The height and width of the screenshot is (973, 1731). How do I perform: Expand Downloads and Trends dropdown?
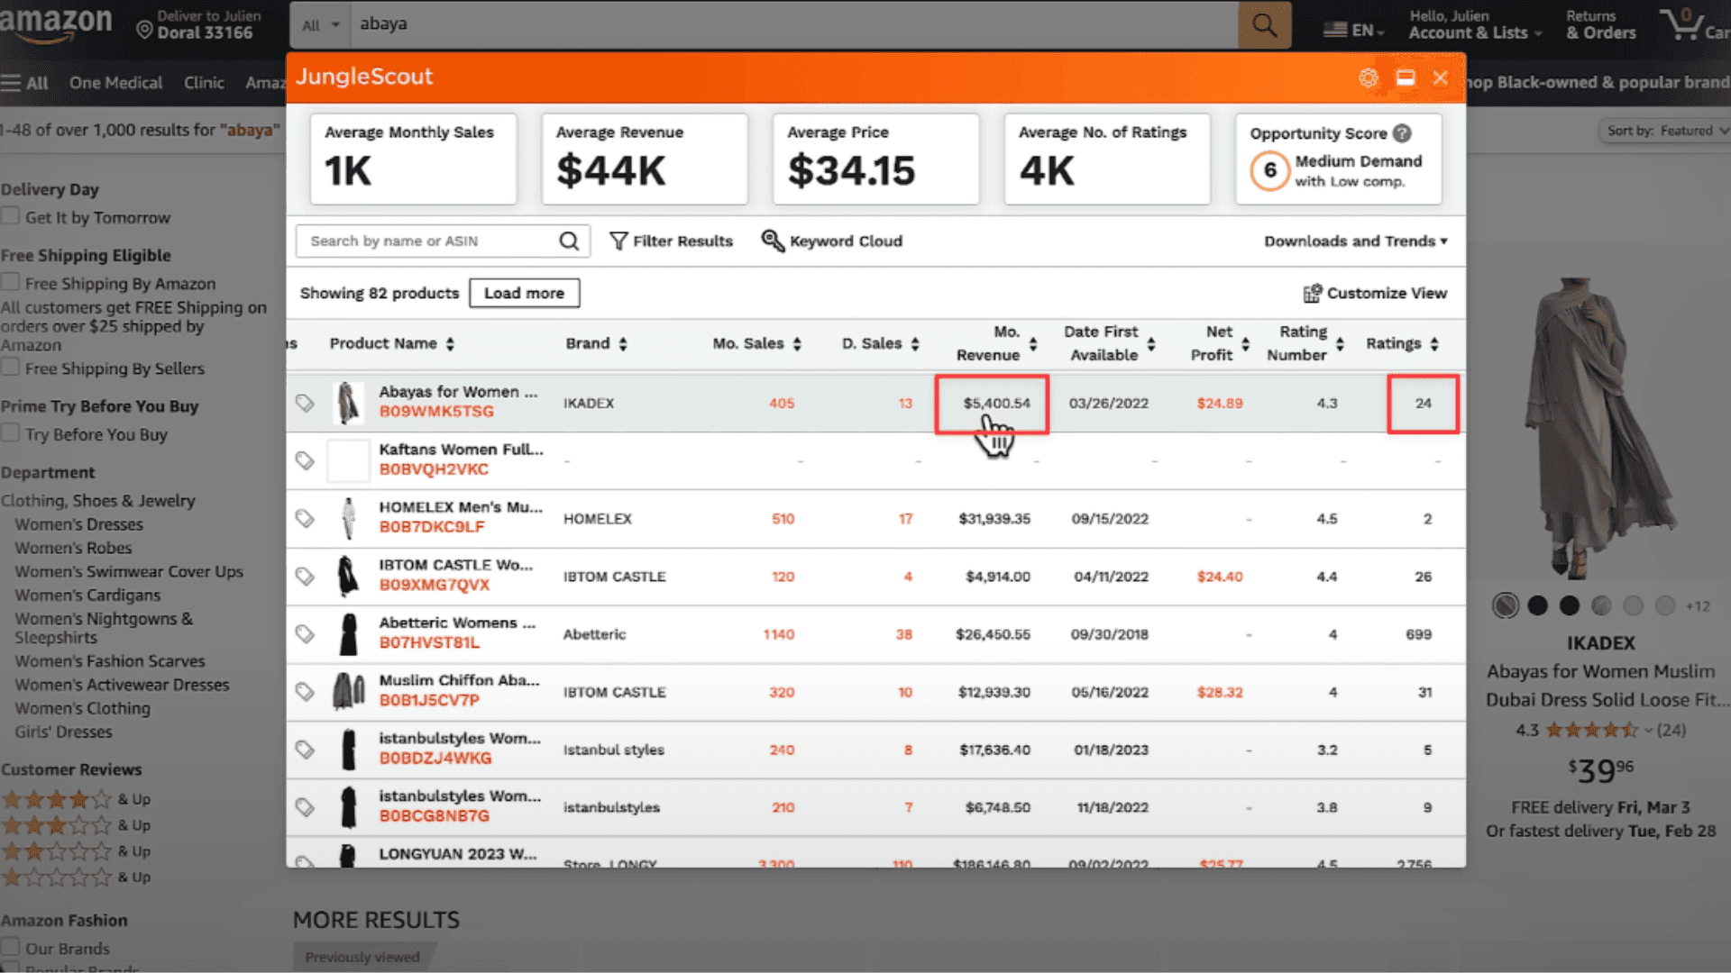coord(1355,241)
